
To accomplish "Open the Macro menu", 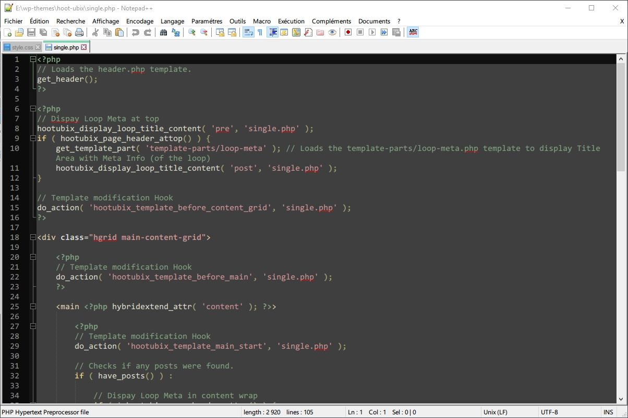I will (262, 21).
